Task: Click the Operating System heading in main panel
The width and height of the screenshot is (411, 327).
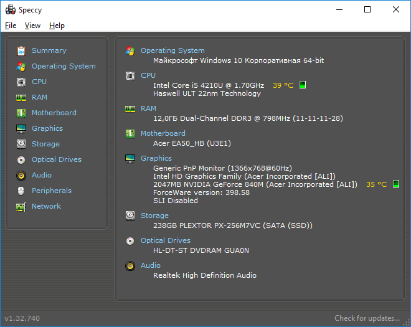Action: (x=172, y=50)
